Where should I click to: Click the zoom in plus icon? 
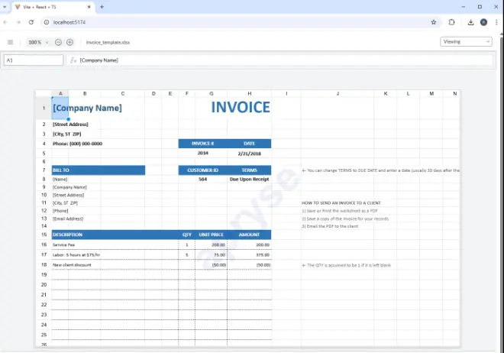(x=69, y=42)
